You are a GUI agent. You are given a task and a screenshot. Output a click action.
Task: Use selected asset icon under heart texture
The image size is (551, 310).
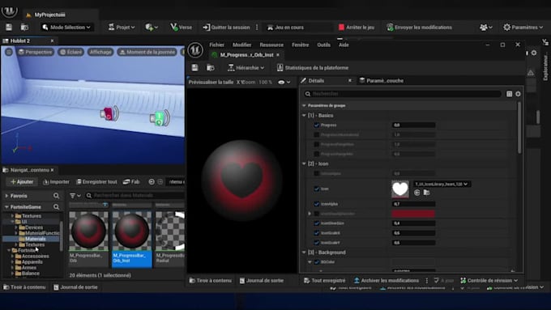coord(416,193)
